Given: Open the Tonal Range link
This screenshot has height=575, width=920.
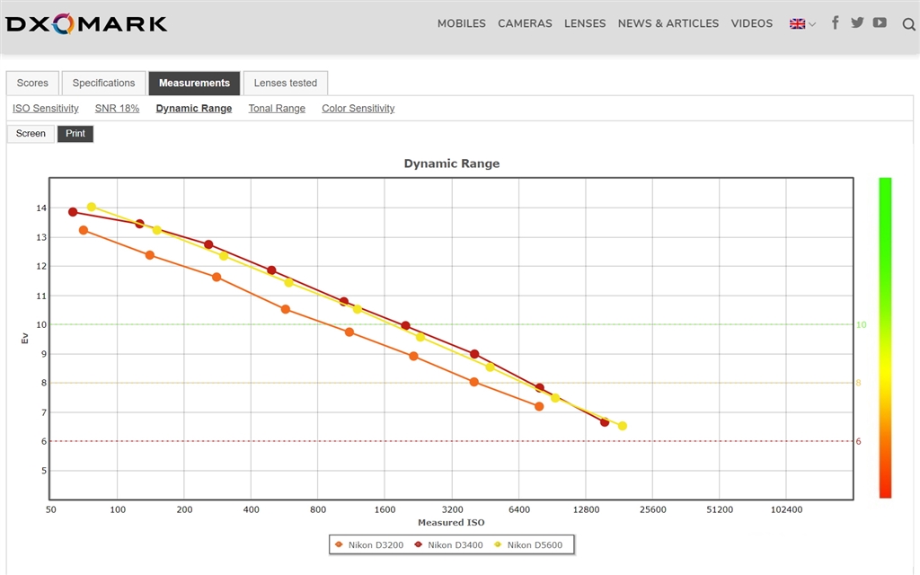Looking at the screenshot, I should [277, 109].
